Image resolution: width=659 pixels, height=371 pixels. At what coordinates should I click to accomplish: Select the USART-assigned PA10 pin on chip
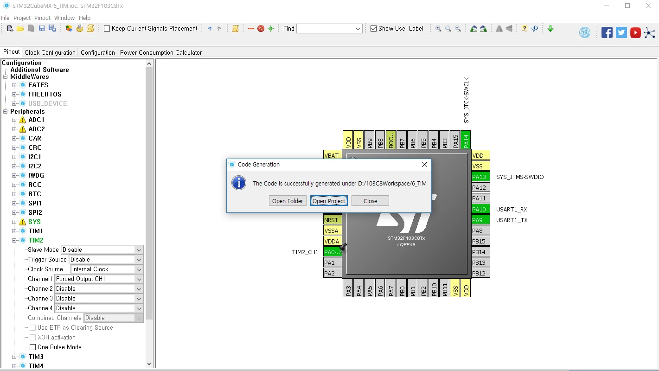(x=480, y=209)
